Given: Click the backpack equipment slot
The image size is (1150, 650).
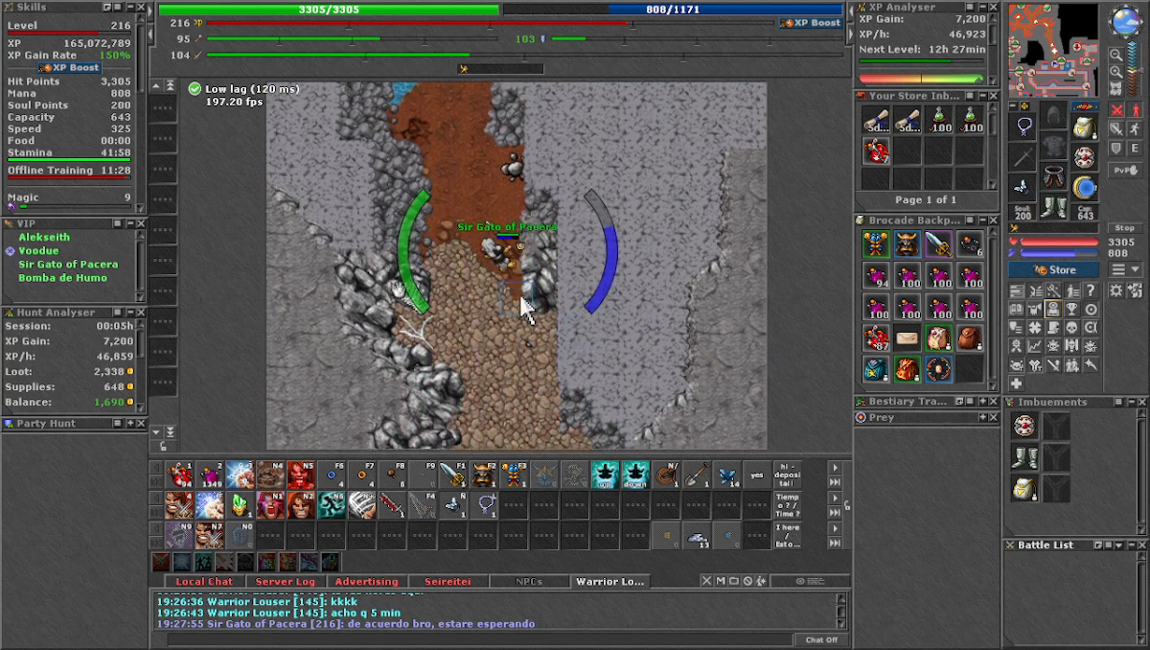Looking at the screenshot, I should click(1085, 128).
